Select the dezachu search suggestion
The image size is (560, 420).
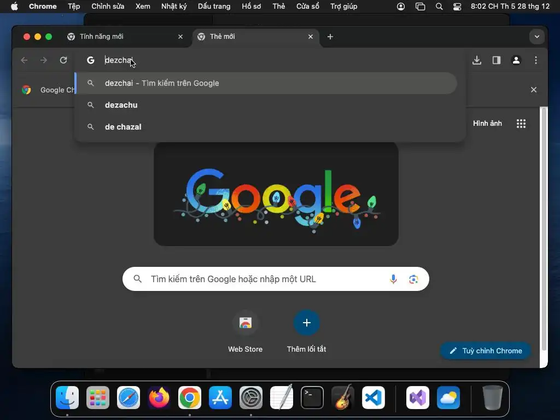pos(266,105)
